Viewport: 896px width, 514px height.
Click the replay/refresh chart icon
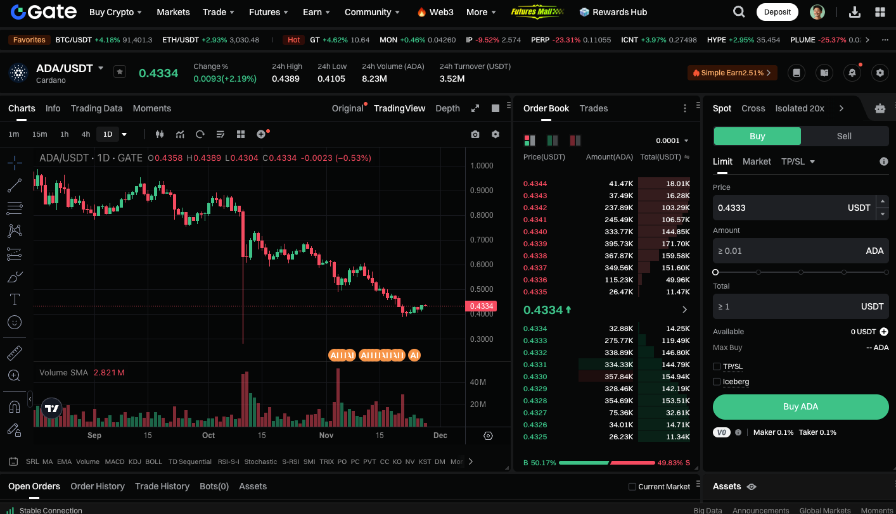point(200,134)
